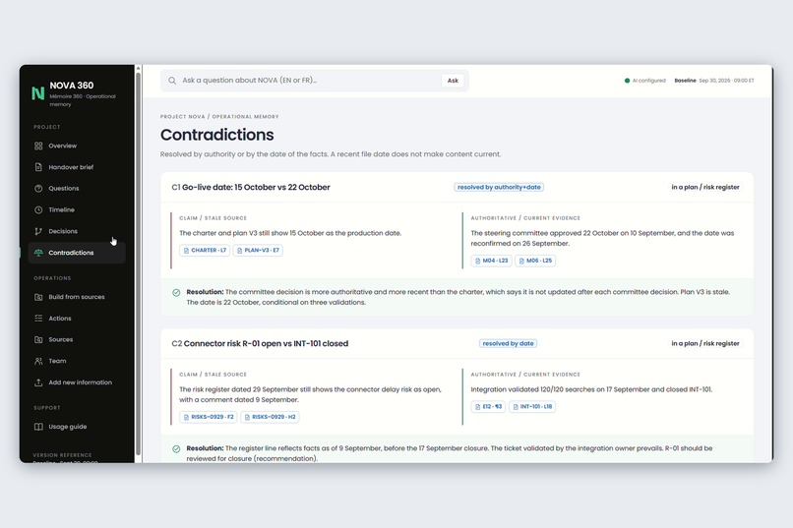Open source chip M04 · L23
Screen dimensions: 793x528
coord(491,261)
